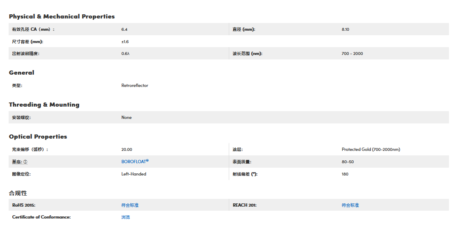Open RoHS 2015 符合标准 link
451x230 pixels.
130,205
